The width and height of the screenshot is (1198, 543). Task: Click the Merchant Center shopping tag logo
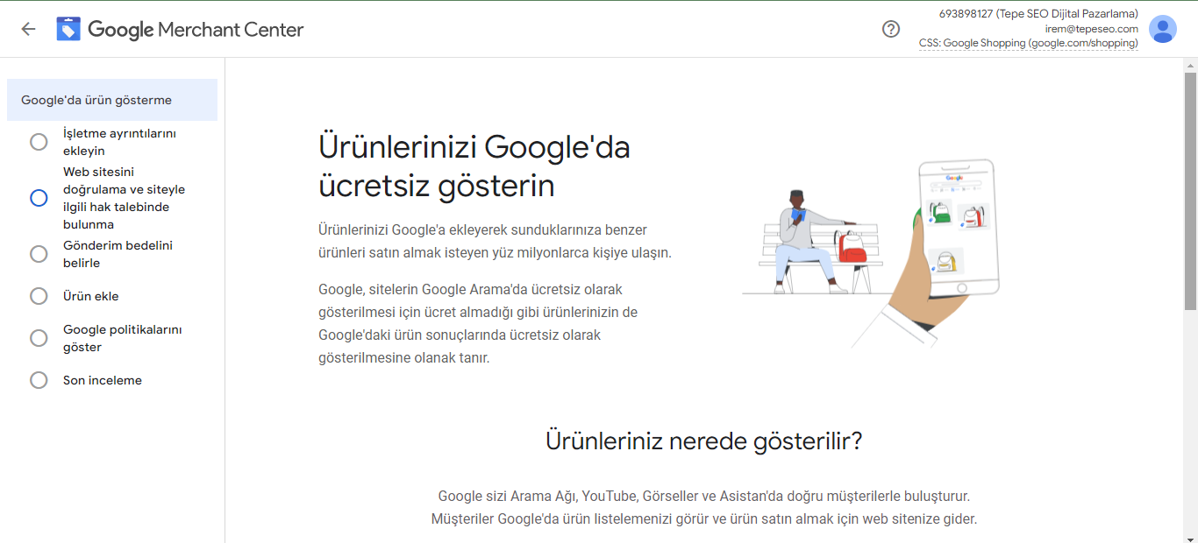point(68,29)
